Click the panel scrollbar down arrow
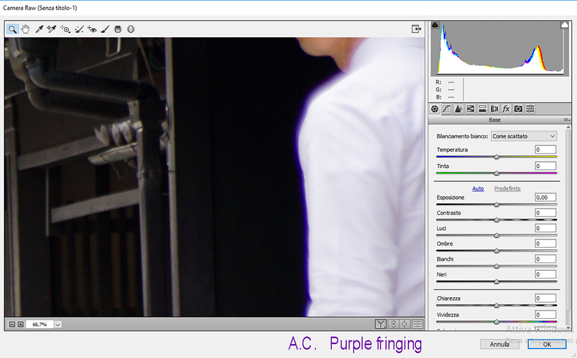577x358 pixels. pyautogui.click(x=569, y=327)
